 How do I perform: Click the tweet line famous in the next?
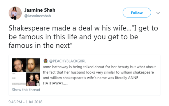[41, 45]
